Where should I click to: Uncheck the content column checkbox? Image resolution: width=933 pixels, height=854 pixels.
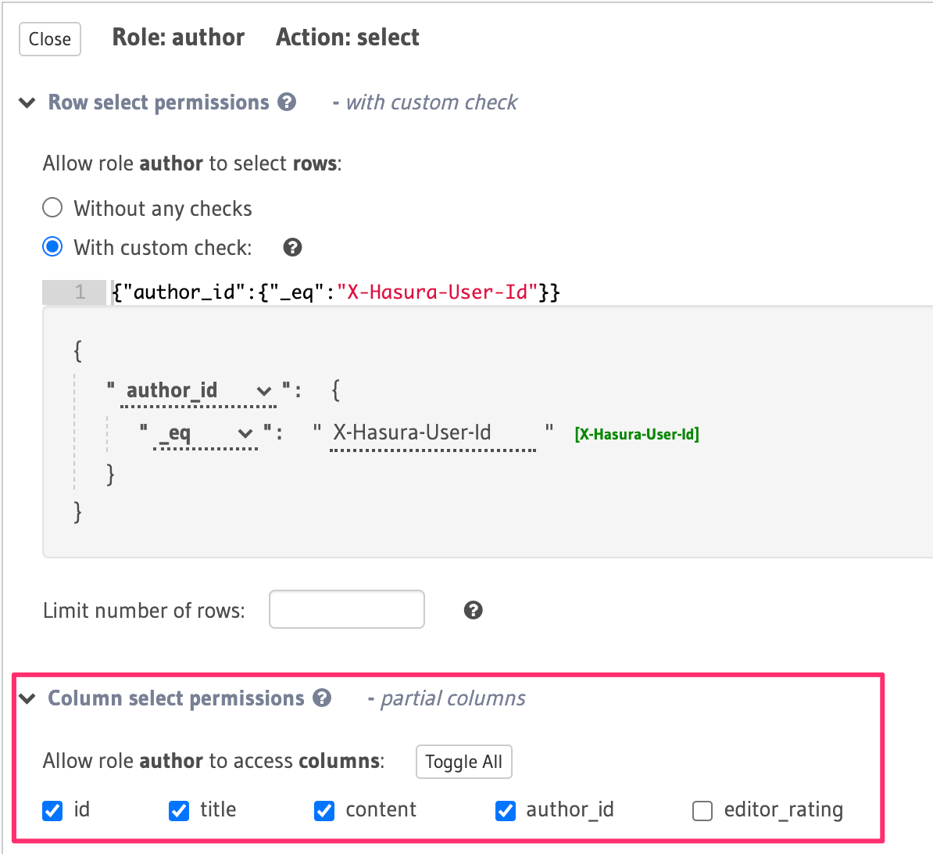[324, 811]
